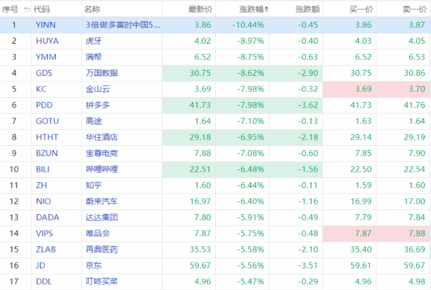Click the 代码 column header
The image size is (431, 290).
click(x=41, y=9)
